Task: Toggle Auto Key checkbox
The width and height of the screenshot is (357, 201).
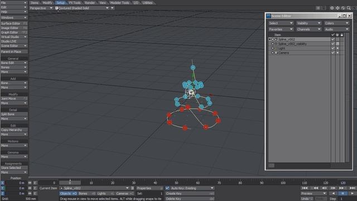Action: pos(167,188)
